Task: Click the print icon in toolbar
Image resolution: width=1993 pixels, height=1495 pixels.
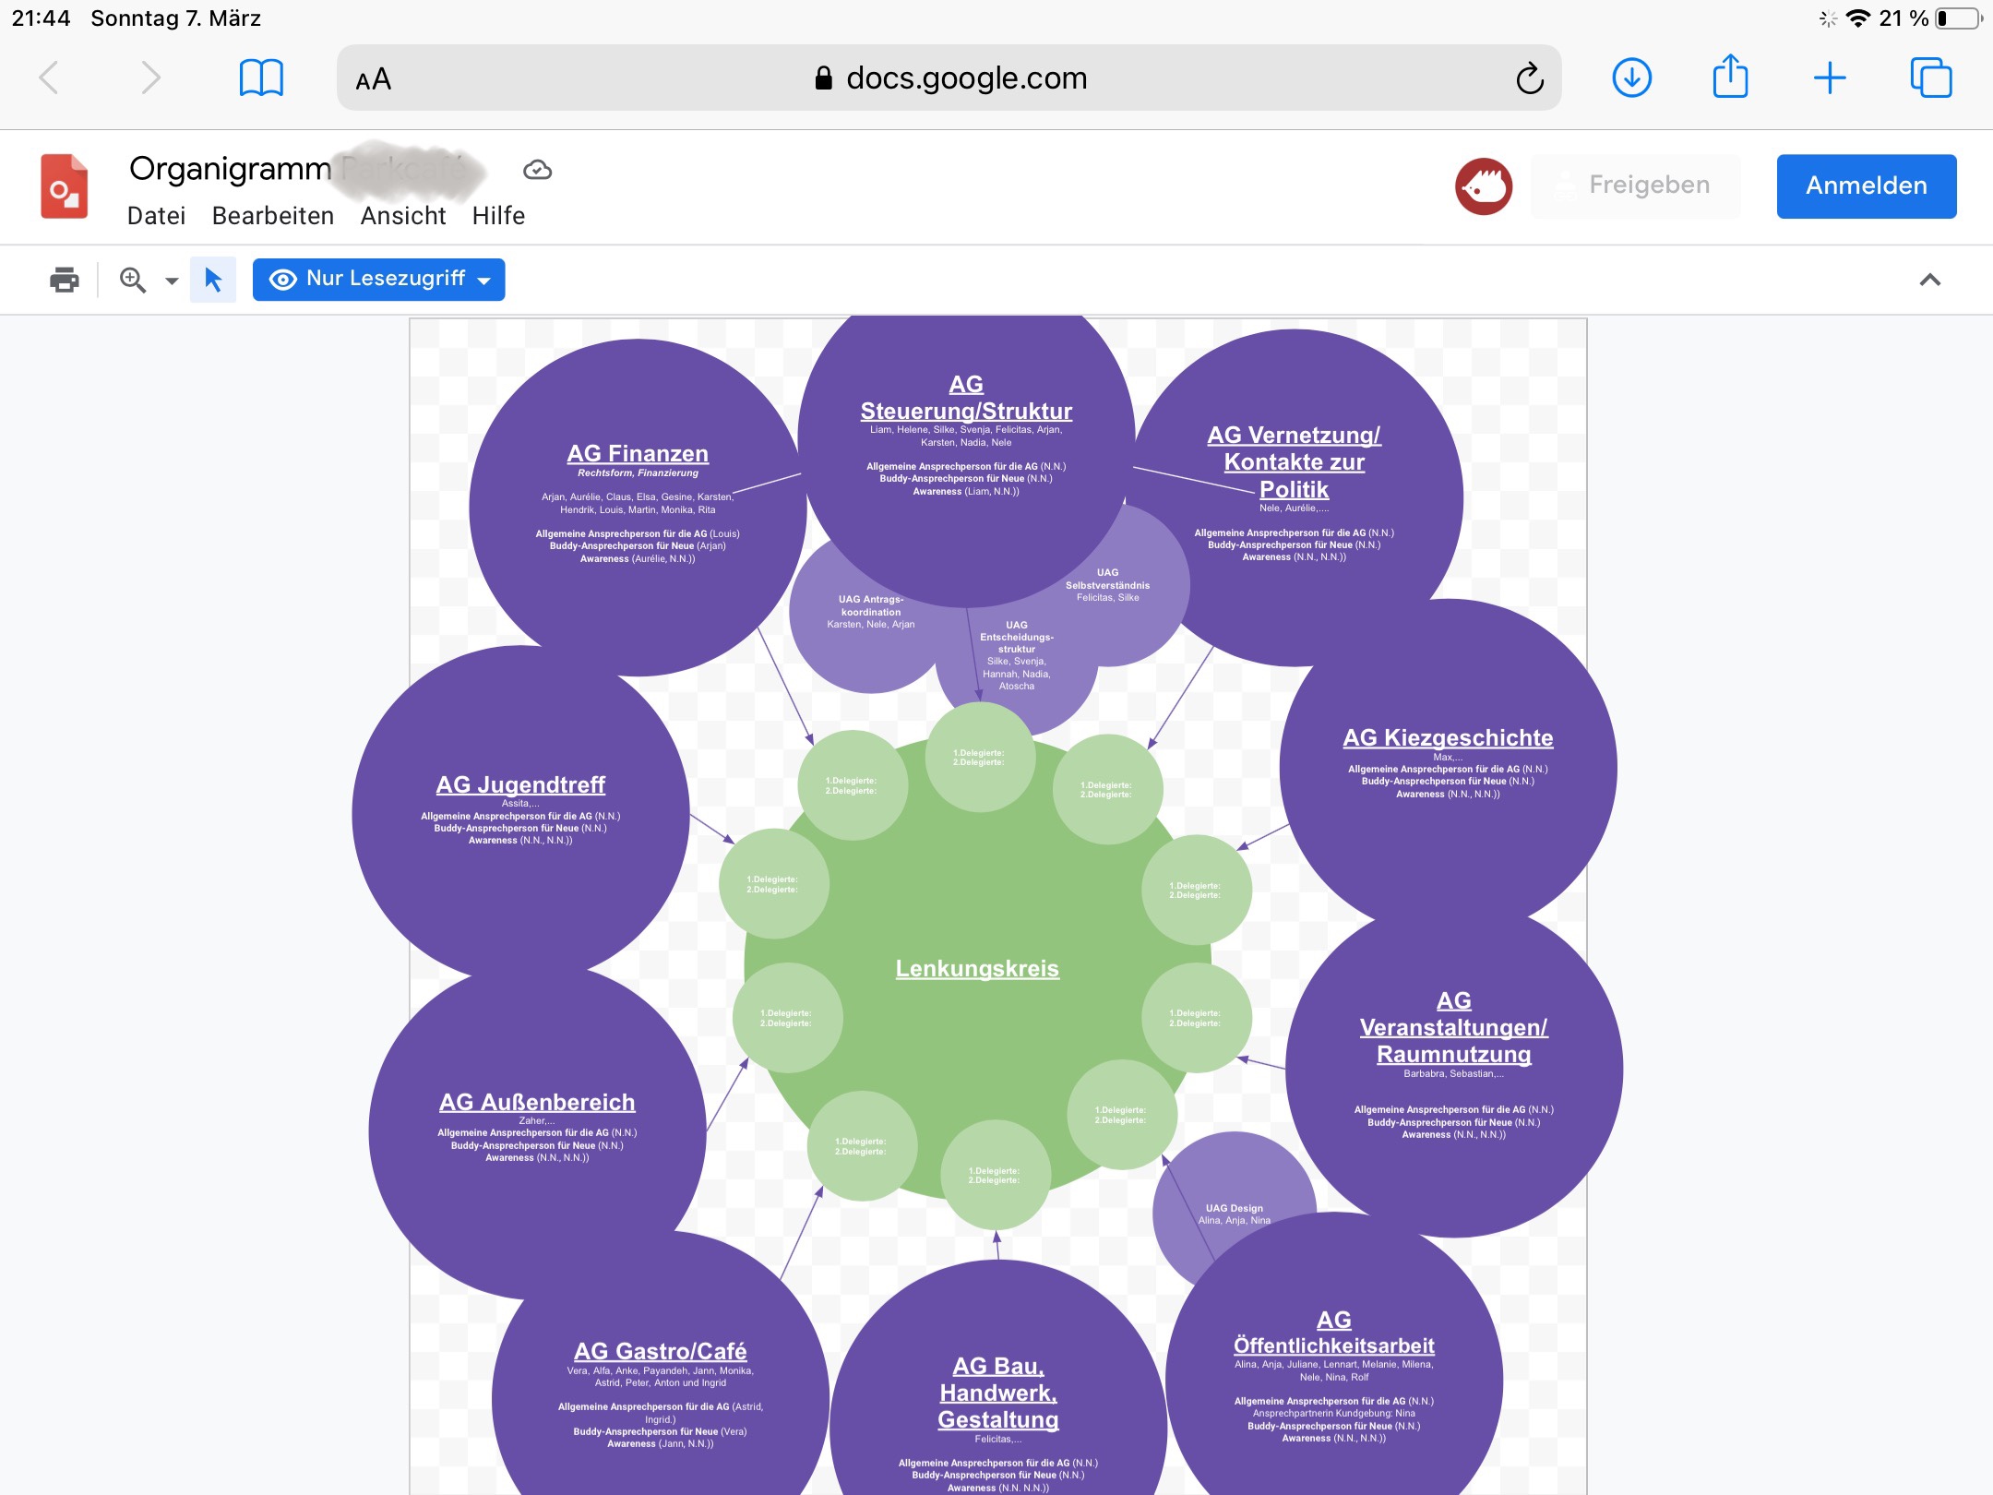Action: 64,280
